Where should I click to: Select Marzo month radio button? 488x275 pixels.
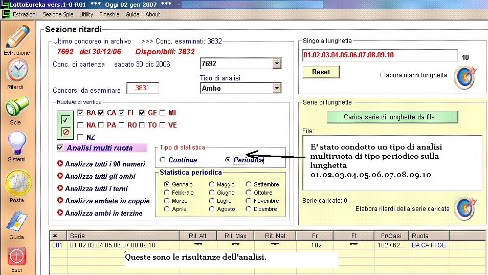click(x=167, y=201)
